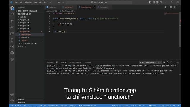Change the UTF-8 encoding setting
This screenshot has width=190, height=107.
pos(133,106)
